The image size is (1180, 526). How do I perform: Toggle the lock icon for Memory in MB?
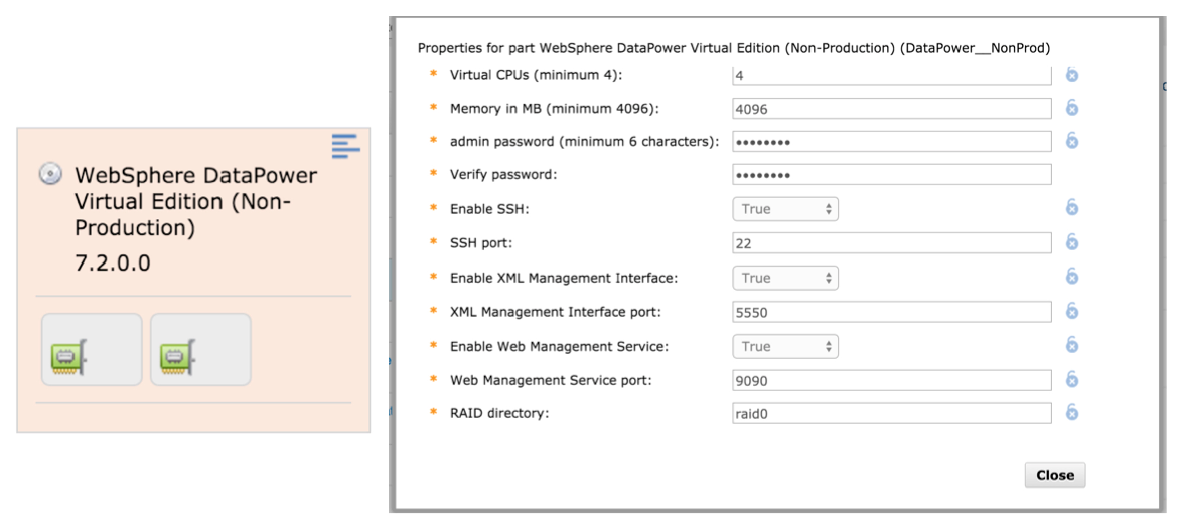tap(1072, 107)
